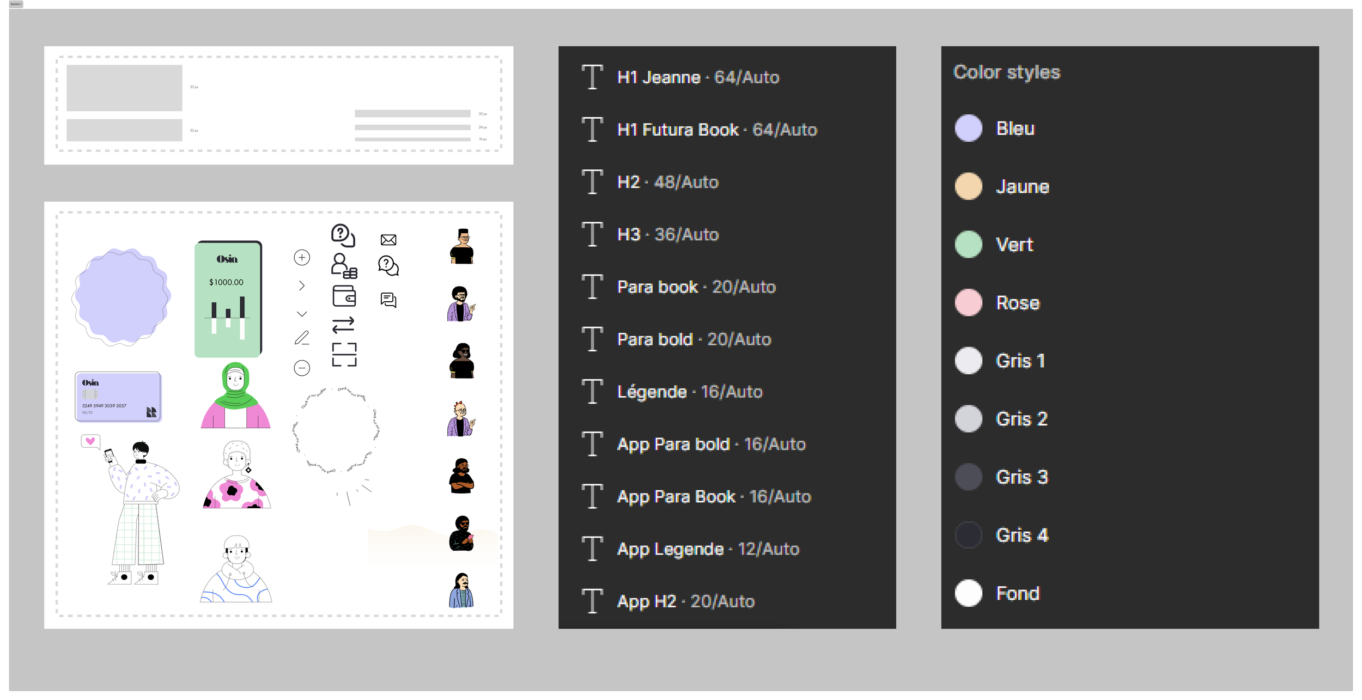Click the circled minus icon

[302, 368]
